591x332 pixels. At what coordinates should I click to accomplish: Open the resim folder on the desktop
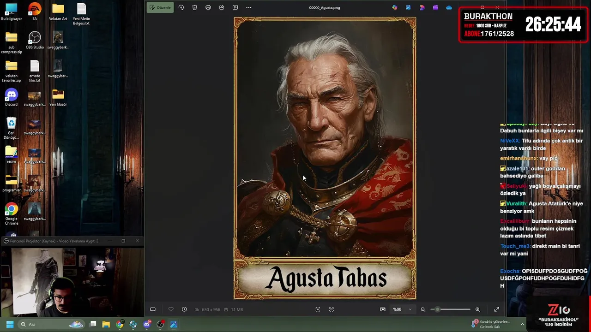[12, 155]
